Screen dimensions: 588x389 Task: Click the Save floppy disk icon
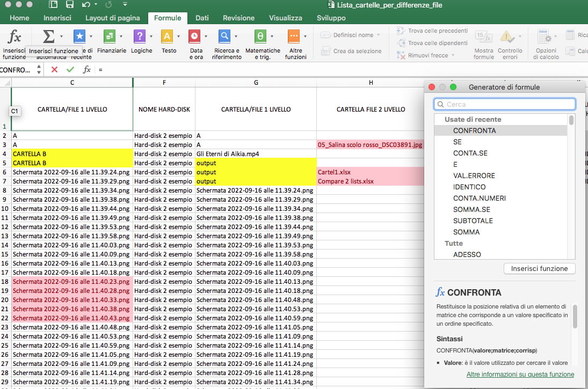(70, 5)
